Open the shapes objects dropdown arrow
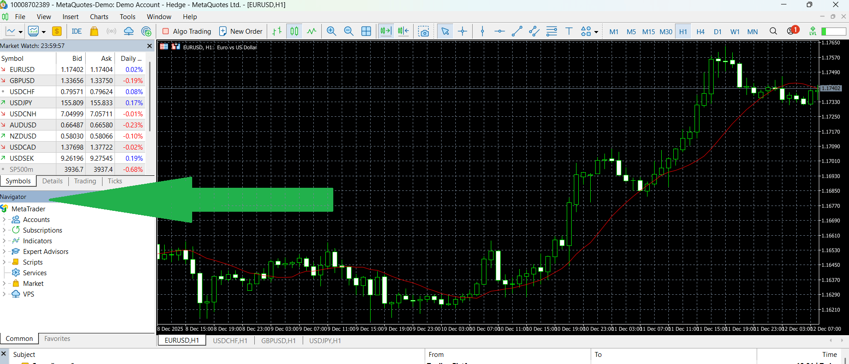Viewport: 849px width, 364px height. tap(596, 32)
